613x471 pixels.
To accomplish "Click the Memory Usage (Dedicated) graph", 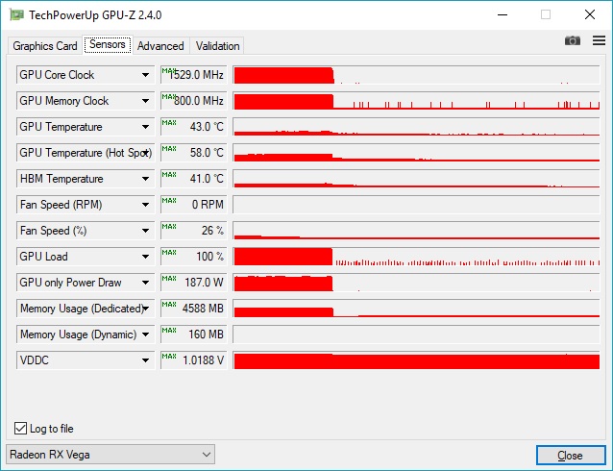I will (416, 309).
